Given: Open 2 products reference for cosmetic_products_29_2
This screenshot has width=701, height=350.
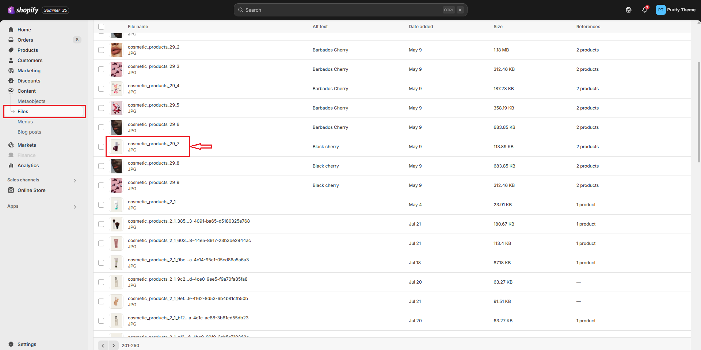Looking at the screenshot, I should [587, 50].
